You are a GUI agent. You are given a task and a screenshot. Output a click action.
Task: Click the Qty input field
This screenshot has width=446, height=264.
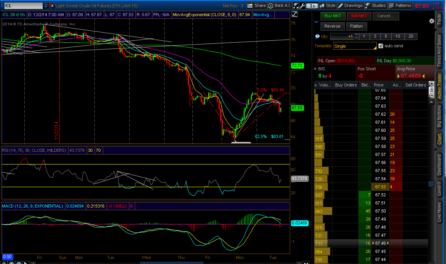click(x=342, y=36)
